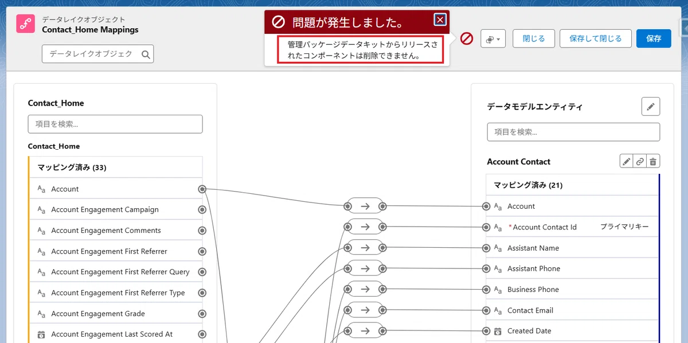Click the pencil icon beside Account Contact

(627, 161)
